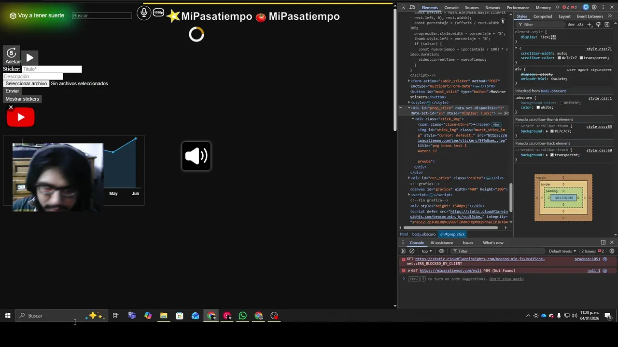Screen dimensions: 618x347
Task: Open the 1080p quality selector icon
Action: [158, 13]
